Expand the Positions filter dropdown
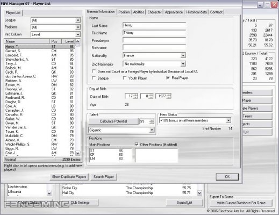The width and height of the screenshot is (279, 215). coord(78,27)
